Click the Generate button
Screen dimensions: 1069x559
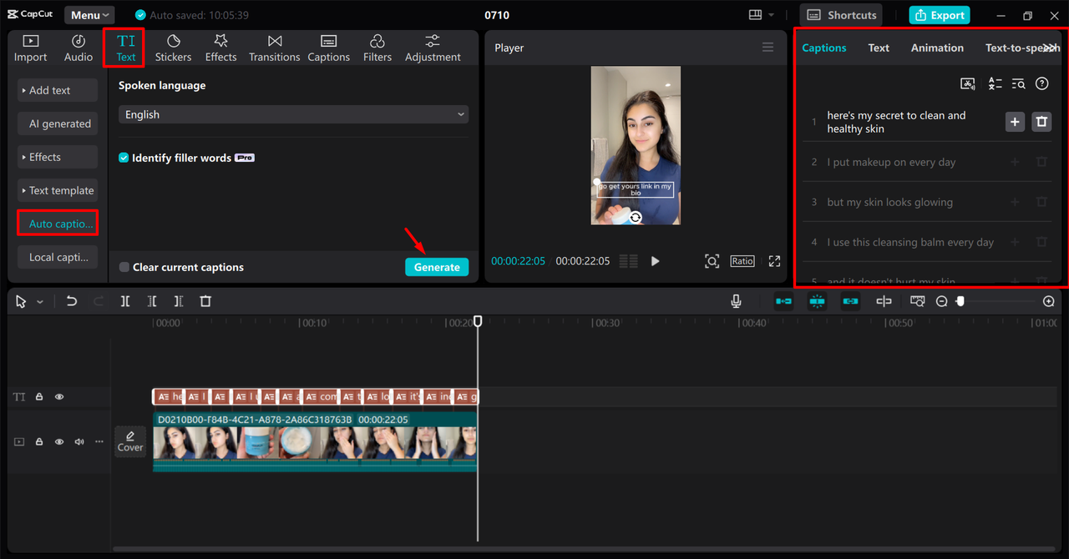[x=437, y=267]
